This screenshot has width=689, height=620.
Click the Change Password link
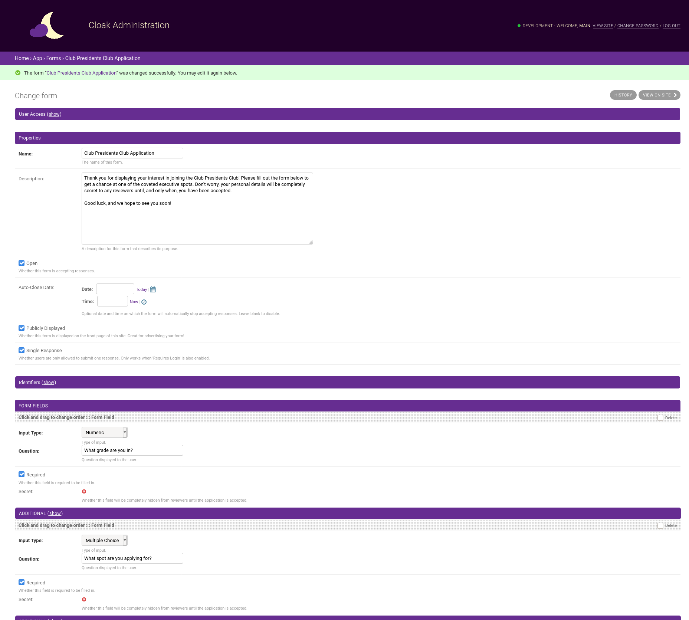coord(638,26)
